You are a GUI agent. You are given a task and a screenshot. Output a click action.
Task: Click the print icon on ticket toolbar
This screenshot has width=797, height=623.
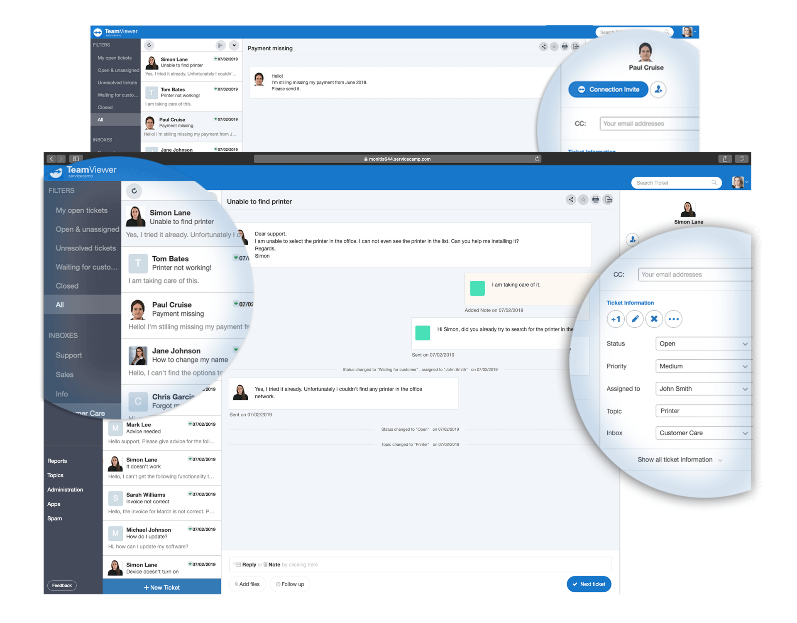pyautogui.click(x=595, y=200)
